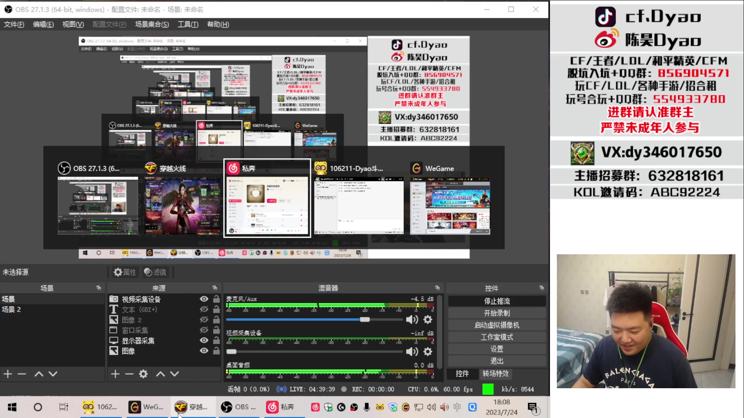744x418 pixels.
Task: Select scene 场景 2 in list
Action: click(52, 310)
